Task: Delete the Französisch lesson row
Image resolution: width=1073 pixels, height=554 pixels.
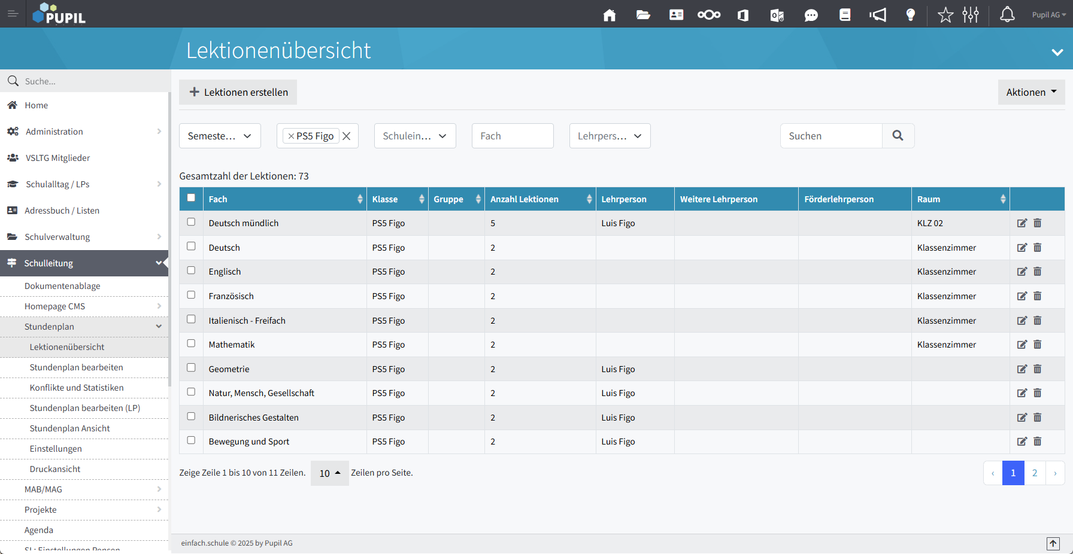Action: click(x=1038, y=296)
